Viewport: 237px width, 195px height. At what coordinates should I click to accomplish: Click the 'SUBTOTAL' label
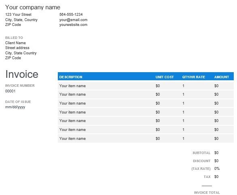[201, 153]
